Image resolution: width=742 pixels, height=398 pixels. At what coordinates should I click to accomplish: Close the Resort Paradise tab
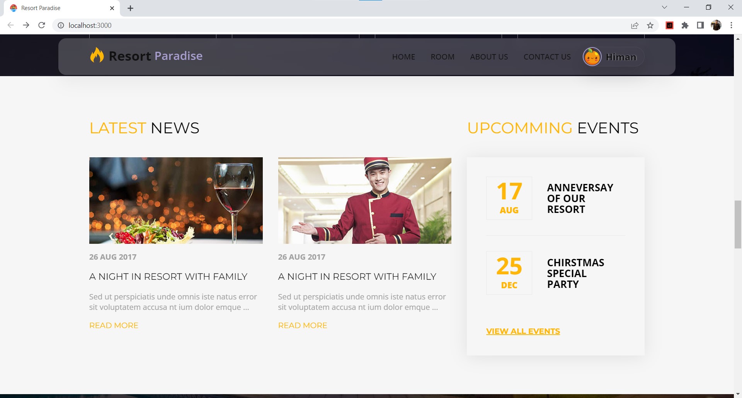pos(112,8)
